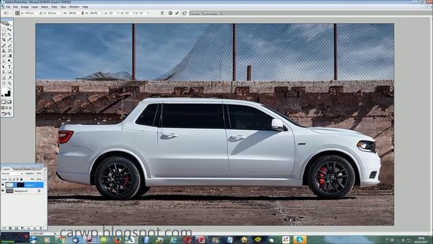Add a layer mask from Layers panel bottom

pos(16,228)
